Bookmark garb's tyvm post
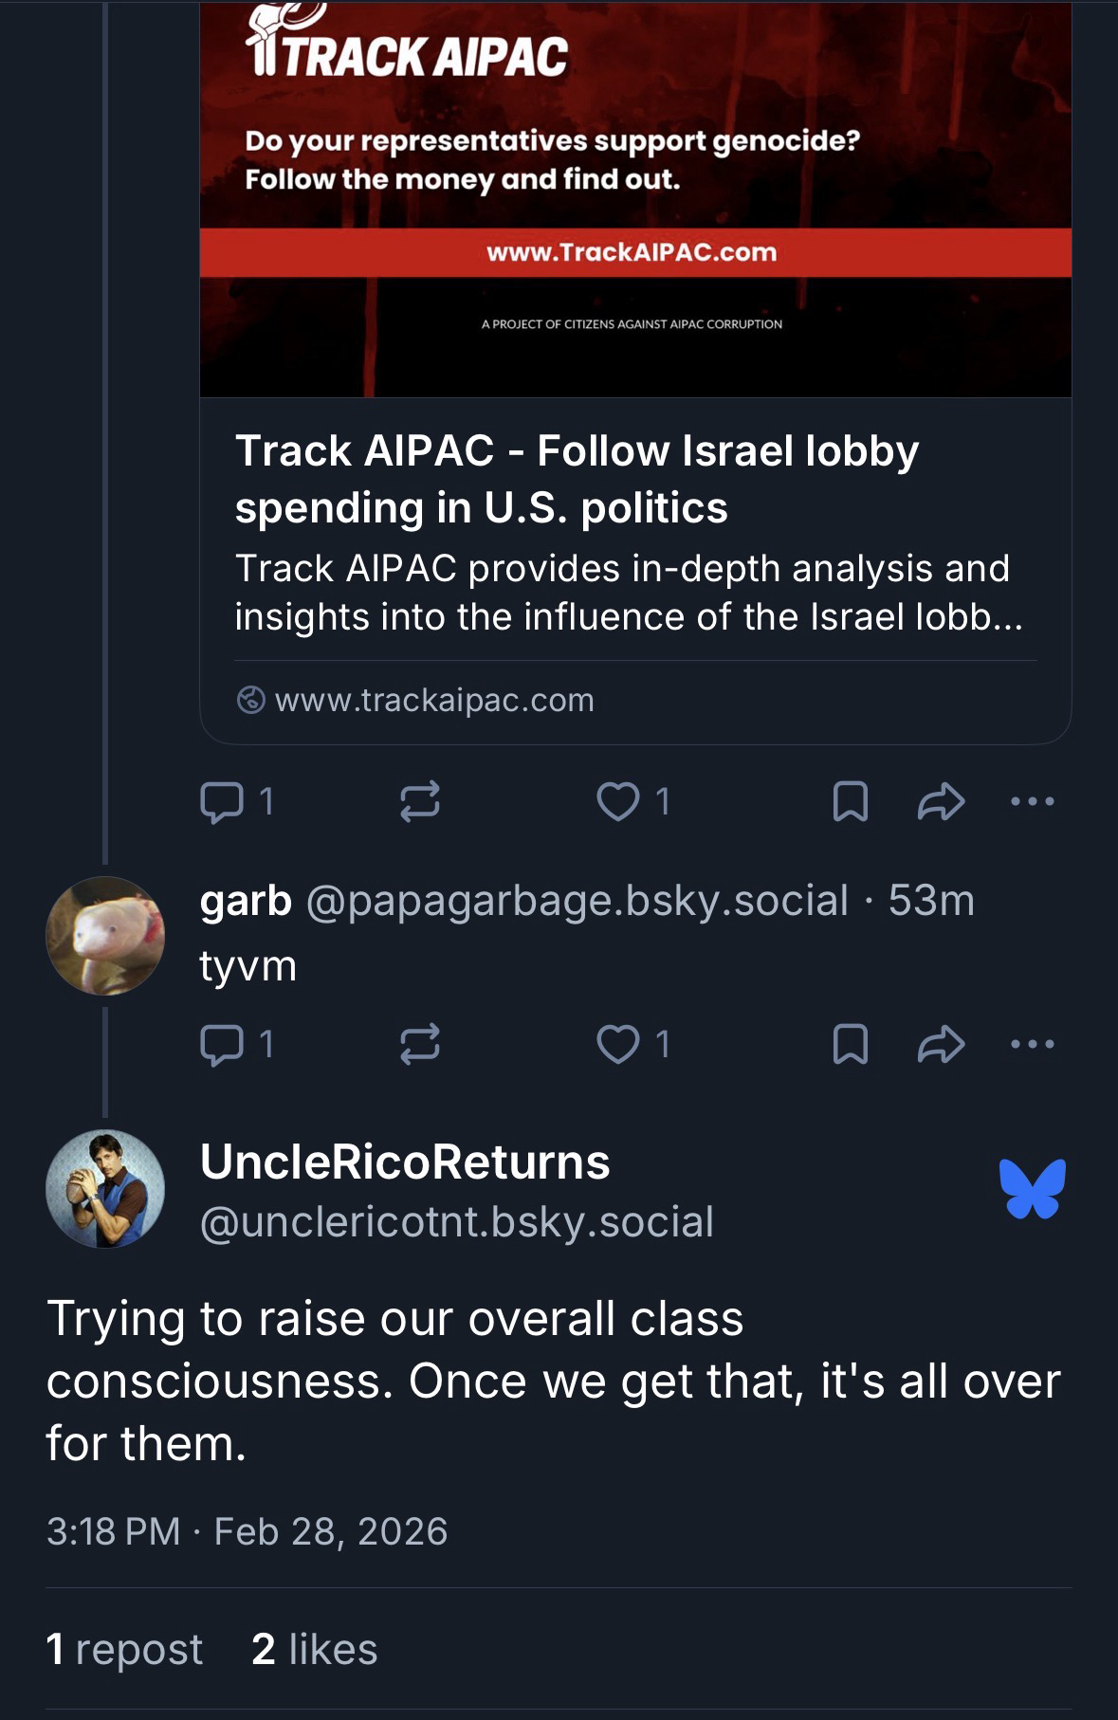Screen dimensions: 1118x1720 (x=850, y=1045)
